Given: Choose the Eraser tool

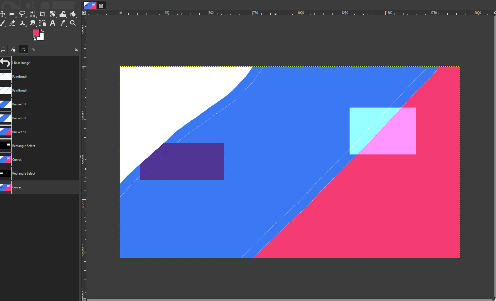Looking at the screenshot, I should point(12,23).
